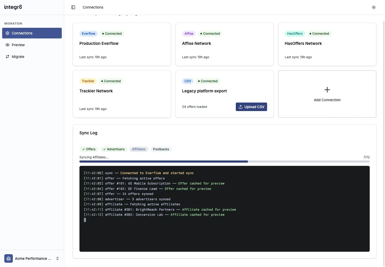Screen dimensions: 385x267
Task: Click Connected status on Affise Network card
Action: click(210, 34)
